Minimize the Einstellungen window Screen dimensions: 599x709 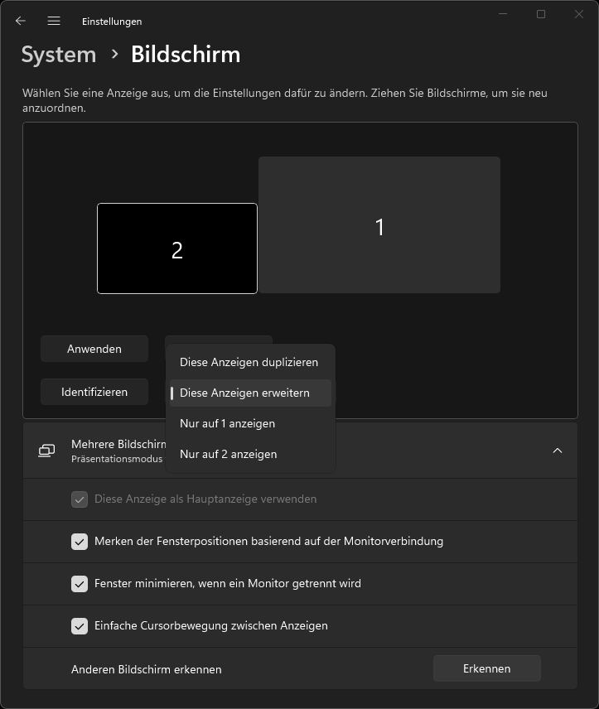coord(502,14)
